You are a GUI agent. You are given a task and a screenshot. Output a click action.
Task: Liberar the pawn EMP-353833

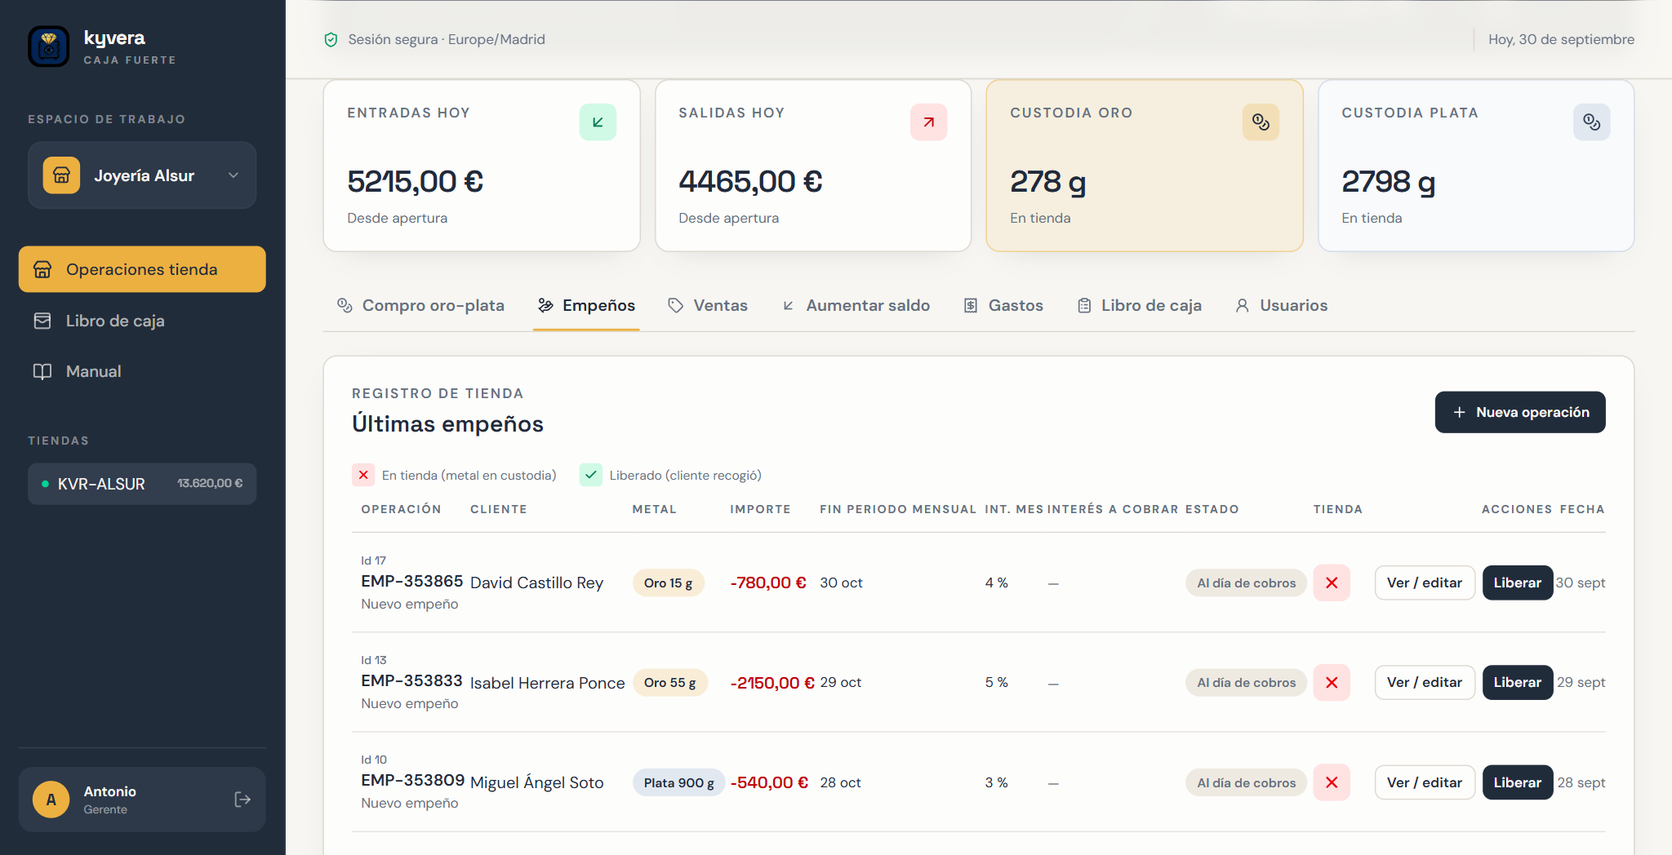tap(1517, 682)
